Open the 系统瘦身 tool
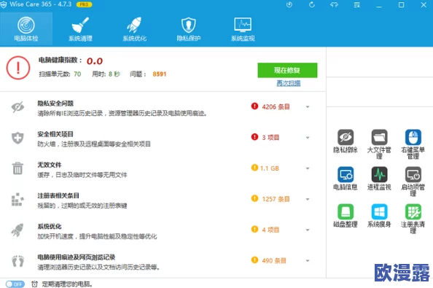The width and height of the screenshot is (433, 288). (x=379, y=216)
